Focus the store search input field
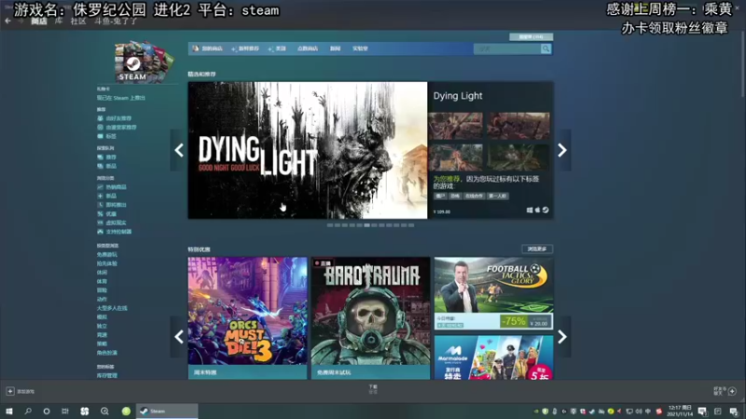Image resolution: width=746 pixels, height=419 pixels. pyautogui.click(x=507, y=49)
